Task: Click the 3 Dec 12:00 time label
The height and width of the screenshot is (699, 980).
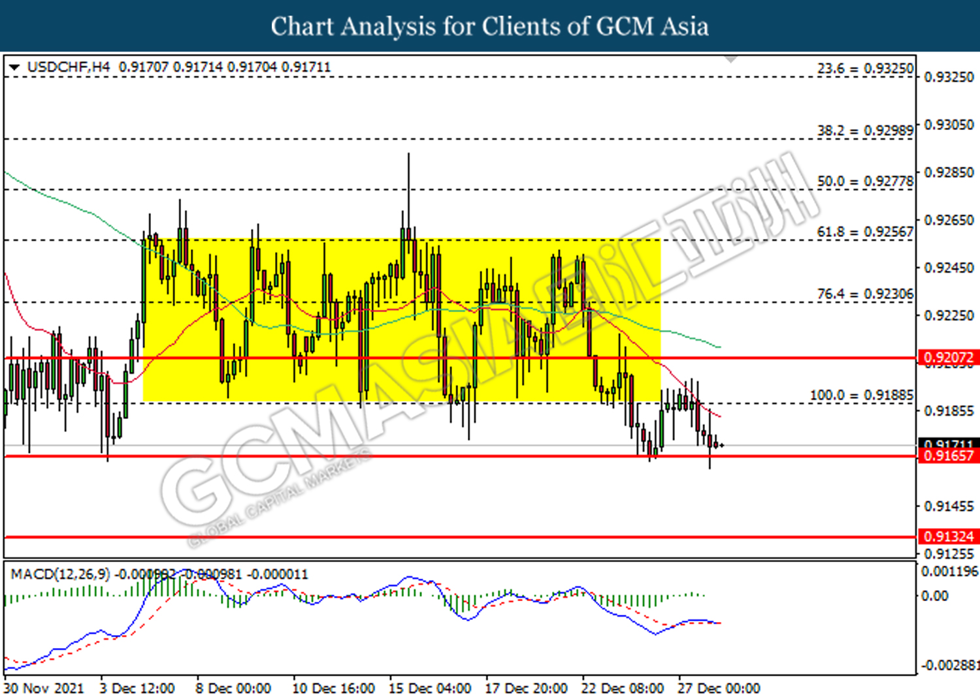Action: coord(137,689)
